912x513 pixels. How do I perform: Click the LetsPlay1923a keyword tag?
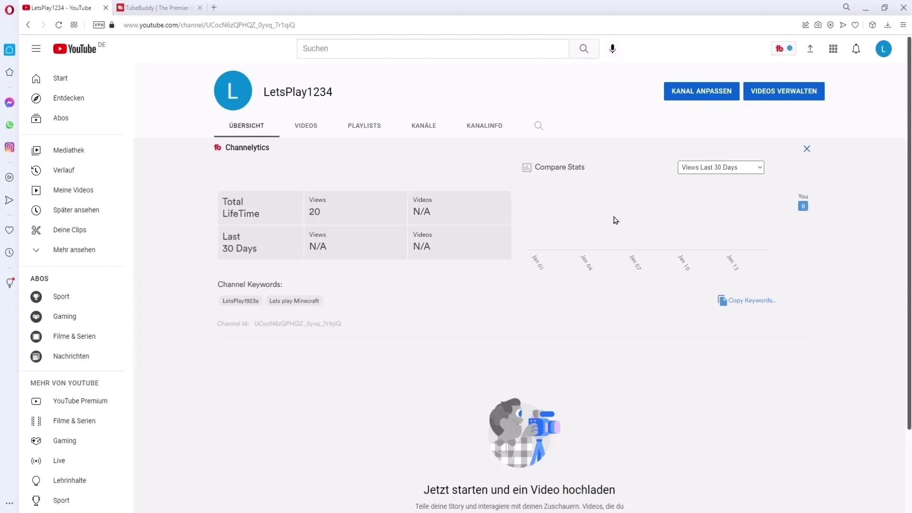(x=240, y=301)
